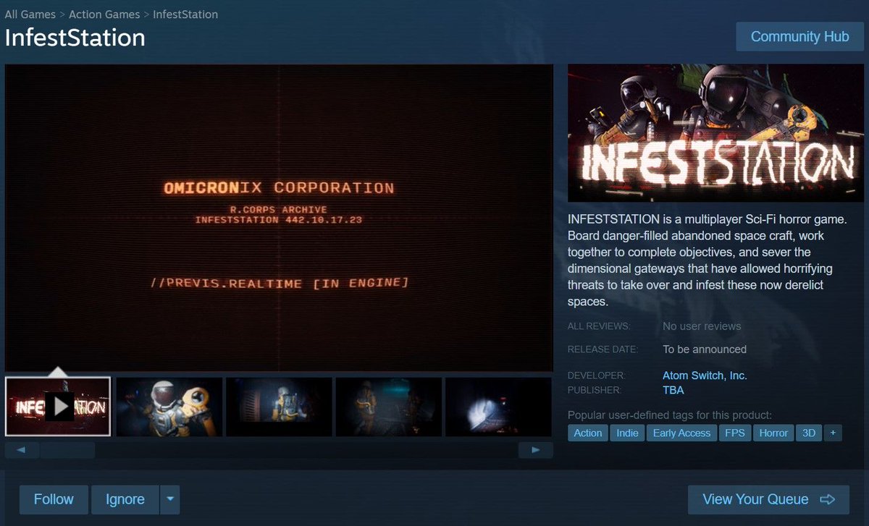Screen dimensions: 869x526
Task: Click the left arrow of the thumbnail strip
Action: point(22,450)
